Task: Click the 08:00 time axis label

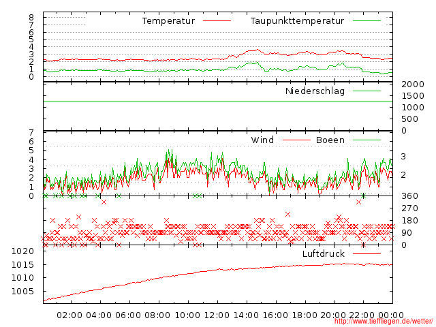Action: click(157, 315)
